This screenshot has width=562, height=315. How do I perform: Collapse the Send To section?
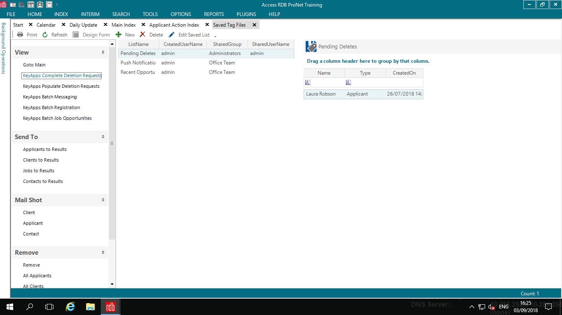103,137
